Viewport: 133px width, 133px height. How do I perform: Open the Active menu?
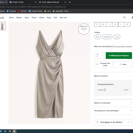tap(42, 18)
